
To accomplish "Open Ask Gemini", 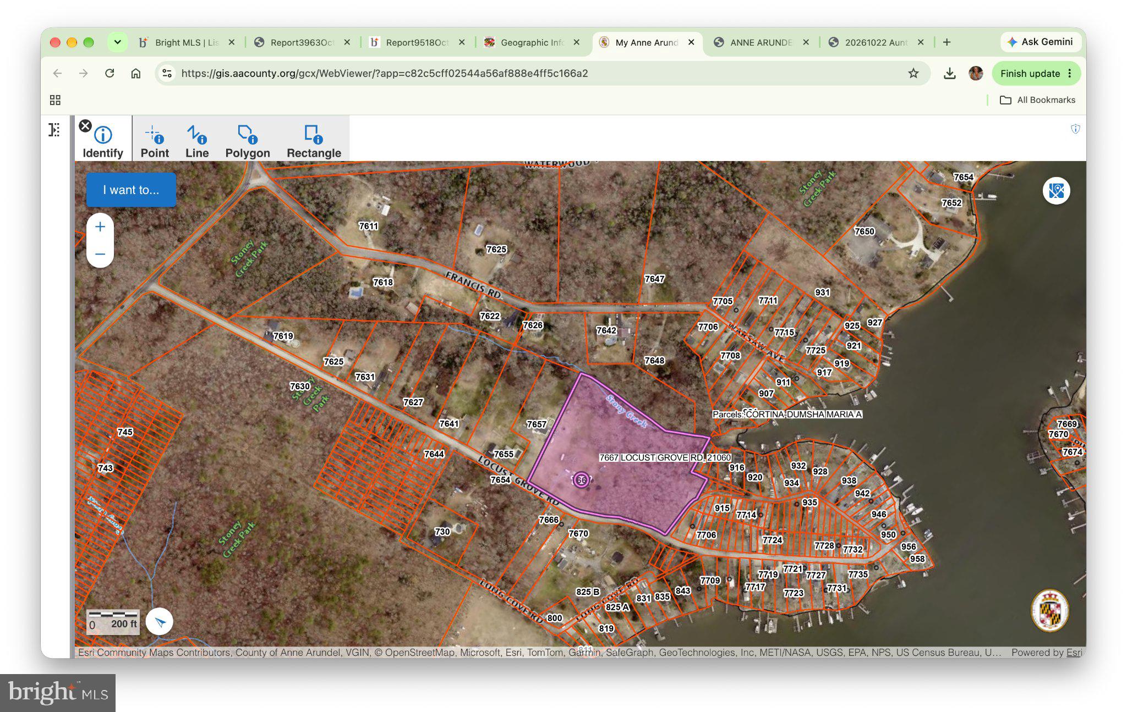I will [x=1040, y=42].
